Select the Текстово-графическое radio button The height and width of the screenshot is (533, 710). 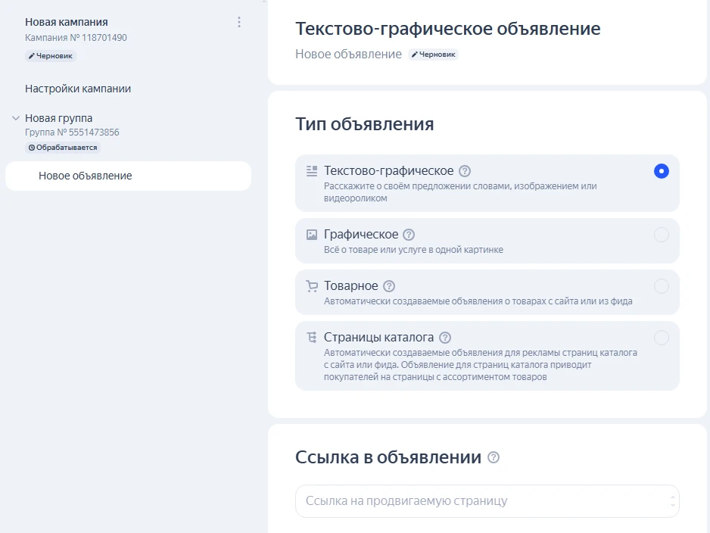click(x=661, y=171)
